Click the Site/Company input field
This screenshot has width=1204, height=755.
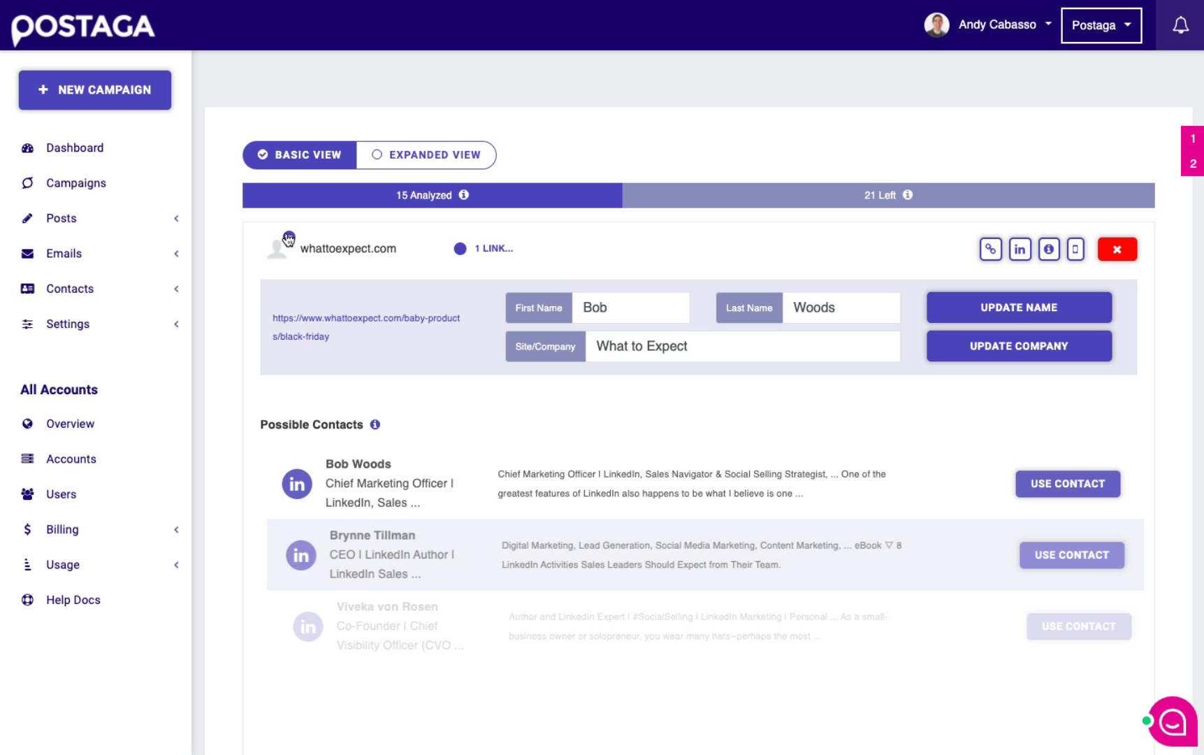(742, 347)
